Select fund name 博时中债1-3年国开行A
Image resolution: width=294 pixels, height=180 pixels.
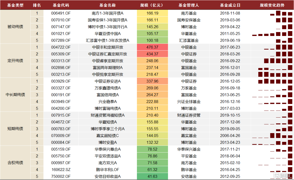tap(108, 27)
